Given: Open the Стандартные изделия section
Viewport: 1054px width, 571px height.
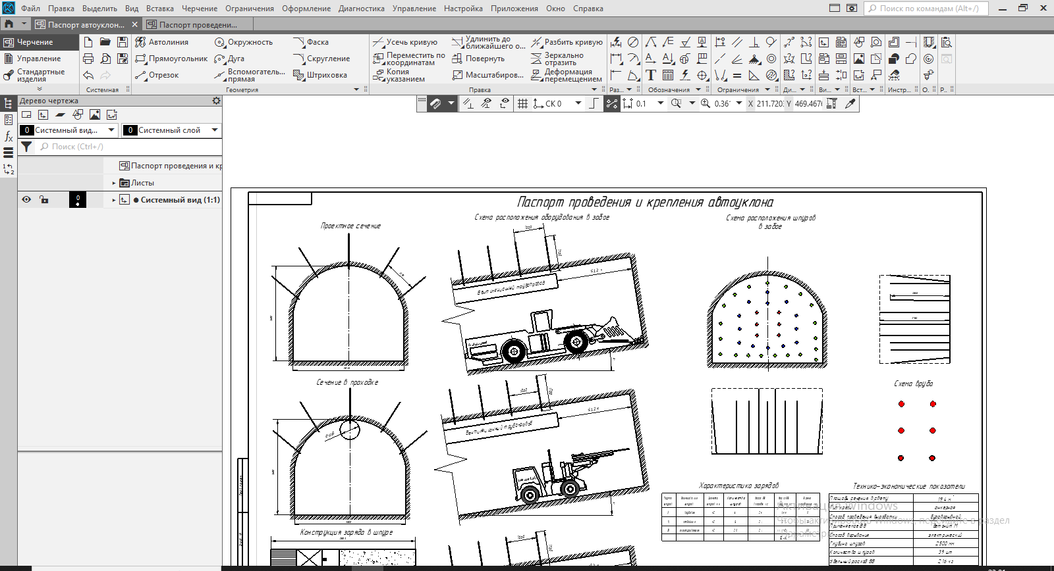Looking at the screenshot, I should tap(40, 75).
